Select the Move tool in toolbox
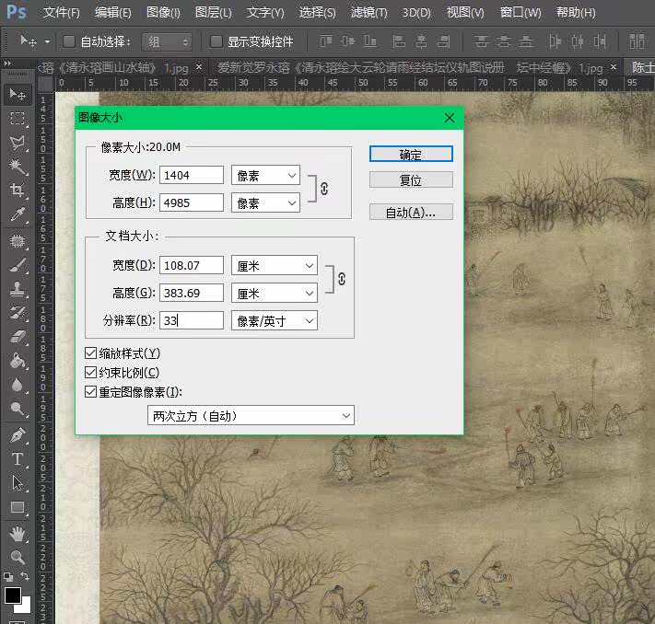The height and width of the screenshot is (624, 655). click(18, 95)
